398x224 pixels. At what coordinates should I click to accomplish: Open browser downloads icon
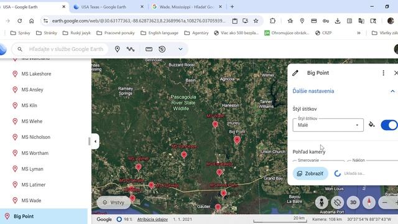point(337,21)
